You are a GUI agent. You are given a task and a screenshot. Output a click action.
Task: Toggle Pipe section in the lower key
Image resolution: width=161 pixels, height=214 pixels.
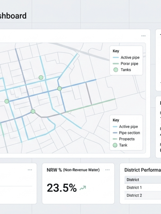tap(127, 133)
